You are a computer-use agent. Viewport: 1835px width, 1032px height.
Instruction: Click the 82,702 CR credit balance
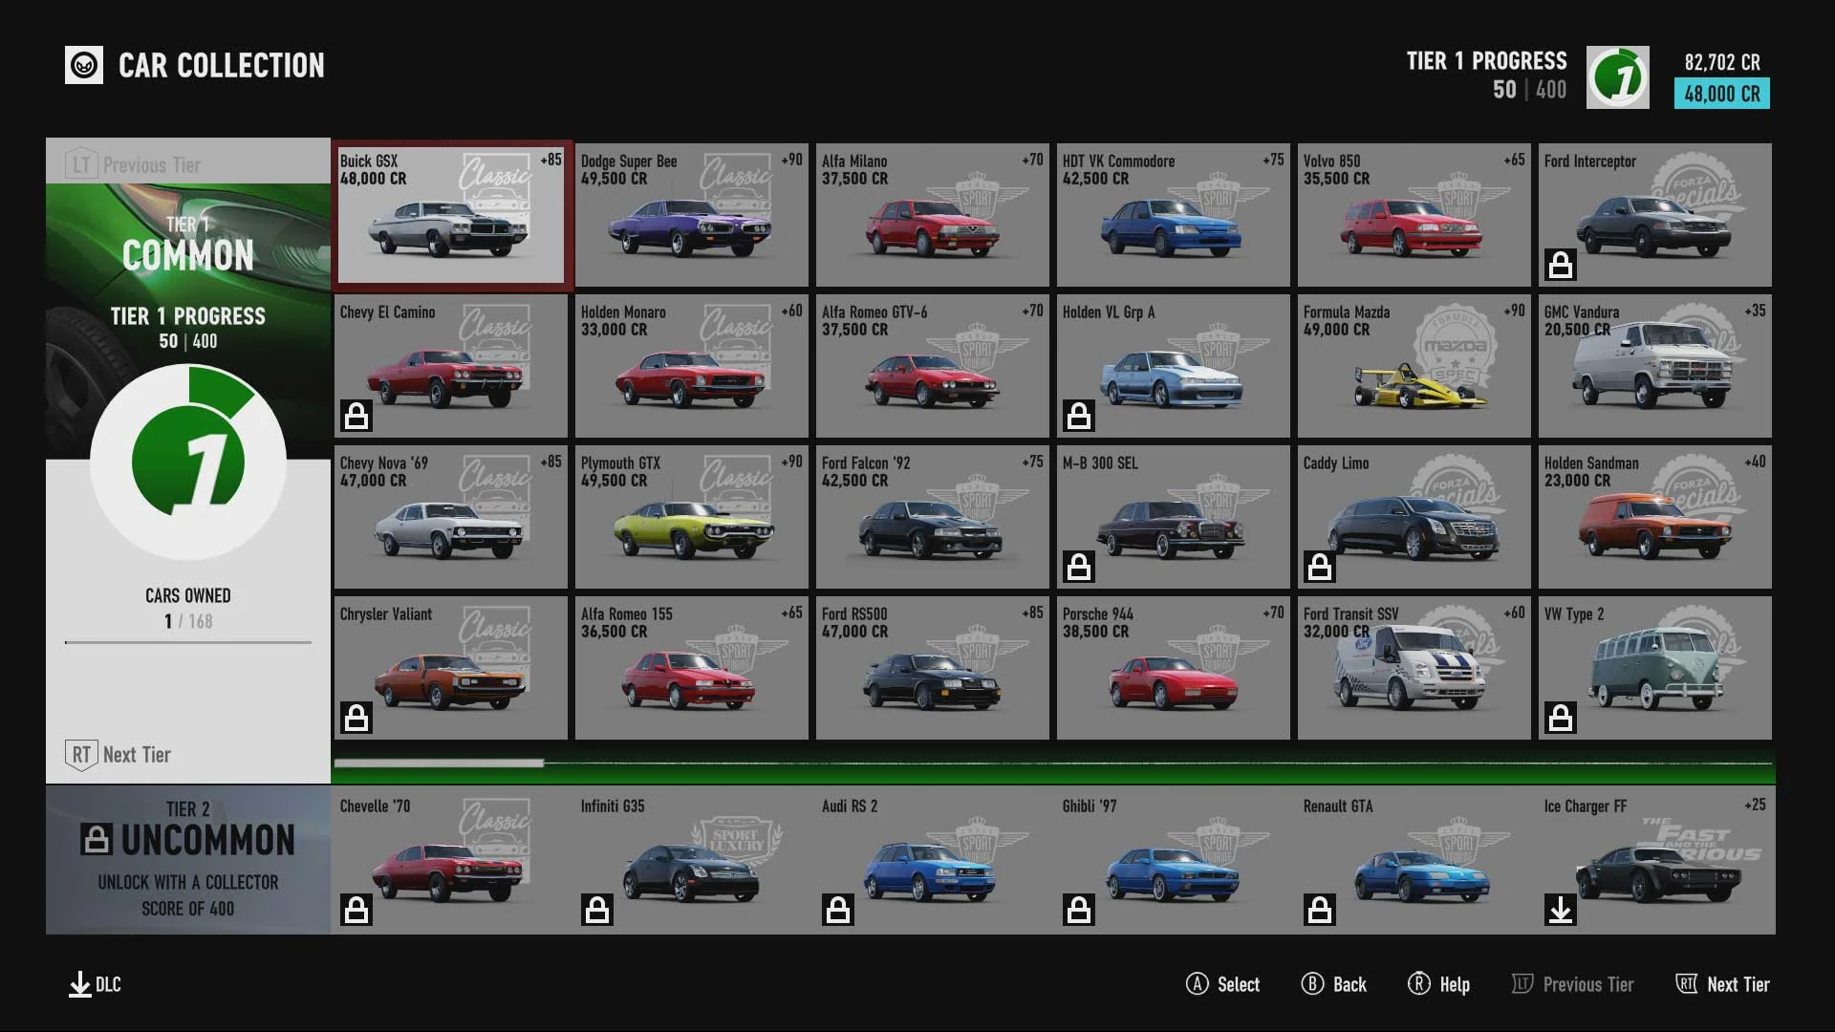coord(1722,62)
